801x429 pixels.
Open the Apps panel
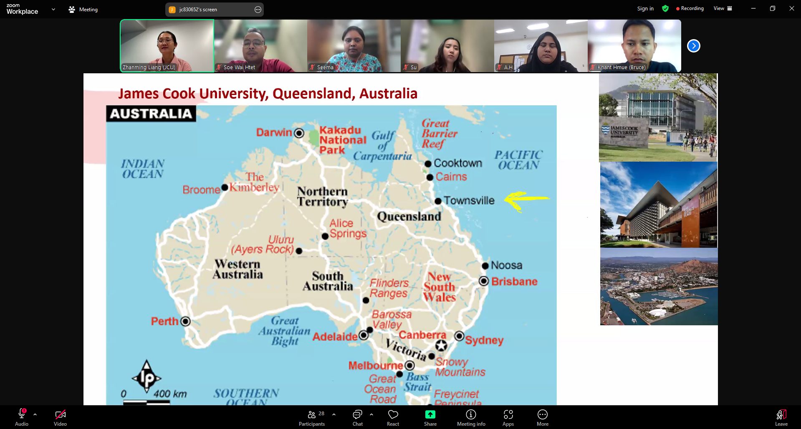click(508, 417)
